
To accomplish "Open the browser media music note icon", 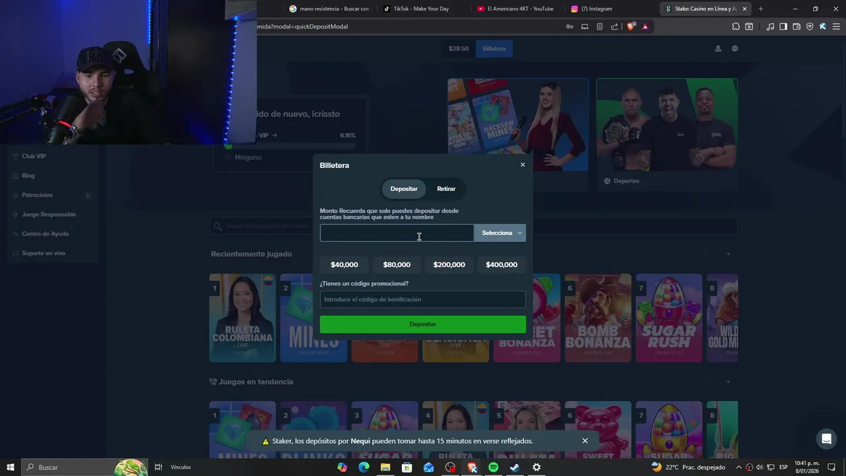I will click(770, 26).
